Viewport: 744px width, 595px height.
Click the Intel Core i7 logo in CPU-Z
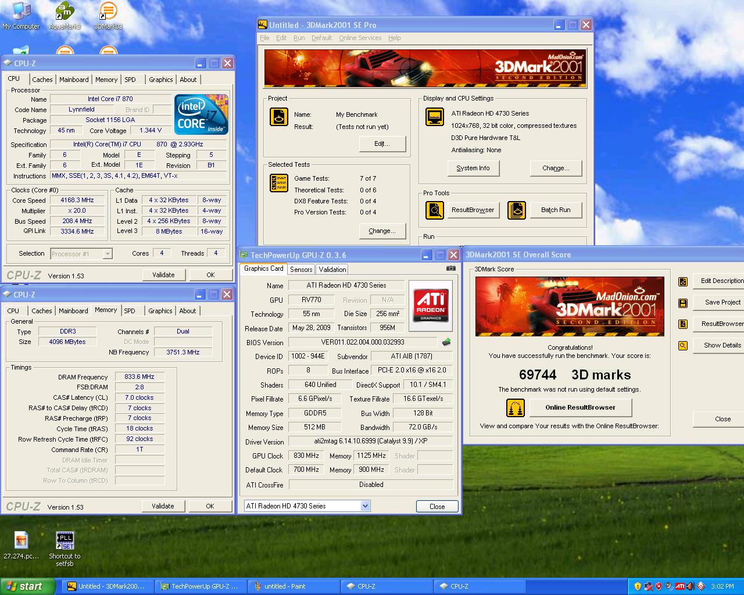click(201, 114)
